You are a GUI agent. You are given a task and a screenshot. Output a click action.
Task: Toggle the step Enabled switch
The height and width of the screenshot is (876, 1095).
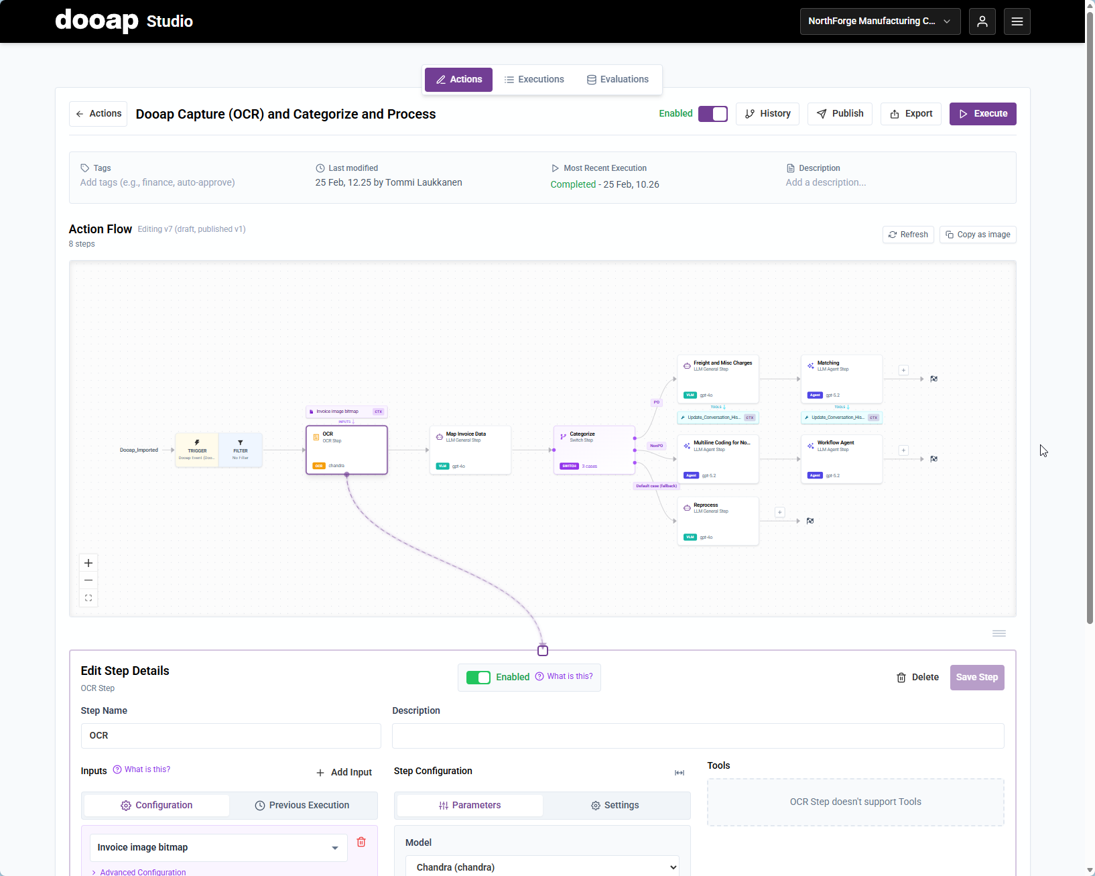[478, 678]
